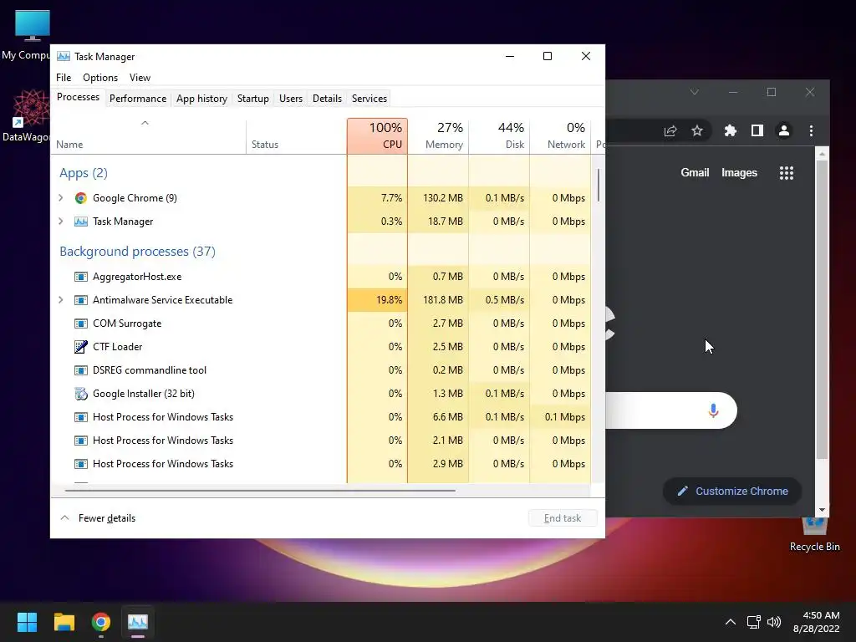856x642 pixels.
Task: Click the End task button
Action: 563,518
